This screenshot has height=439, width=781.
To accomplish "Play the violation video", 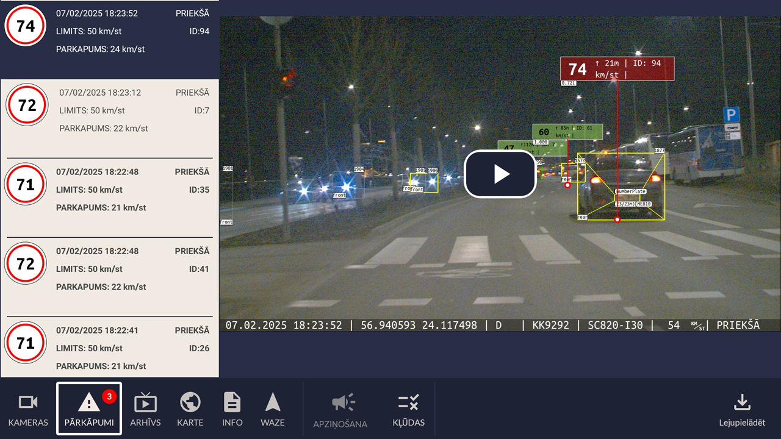I will [500, 174].
